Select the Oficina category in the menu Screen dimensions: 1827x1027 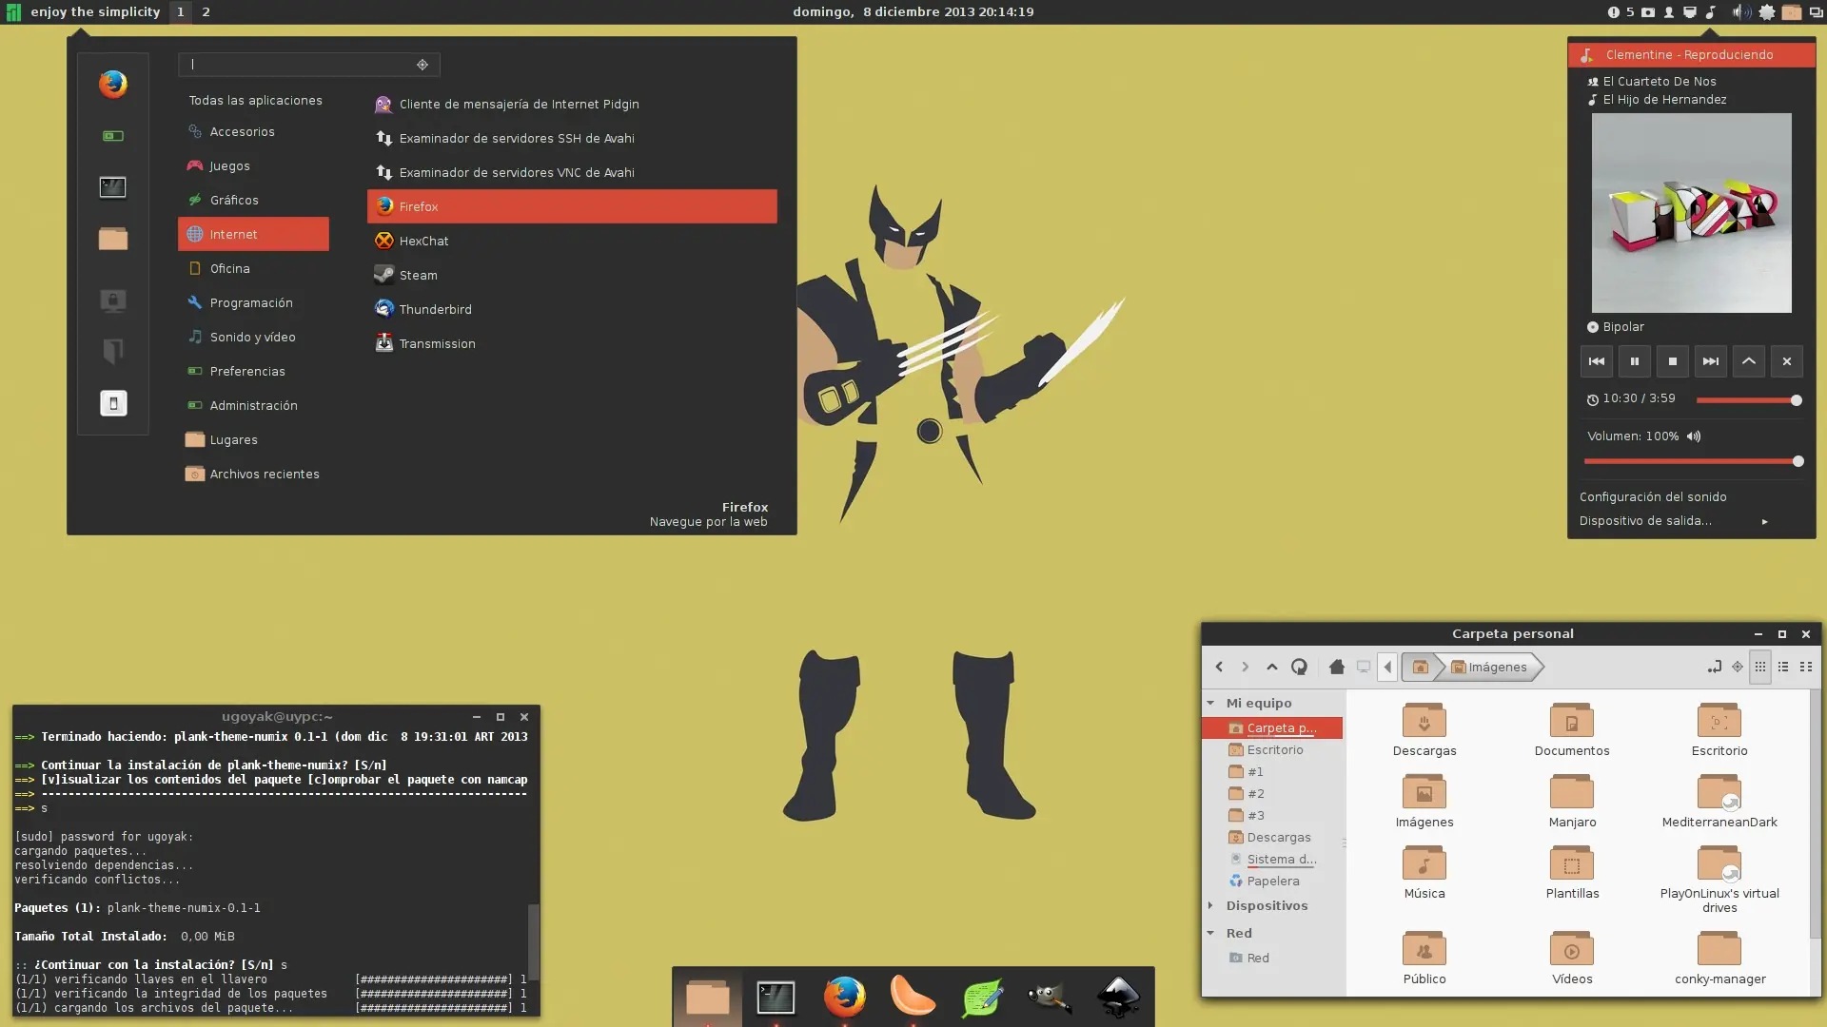tap(231, 268)
